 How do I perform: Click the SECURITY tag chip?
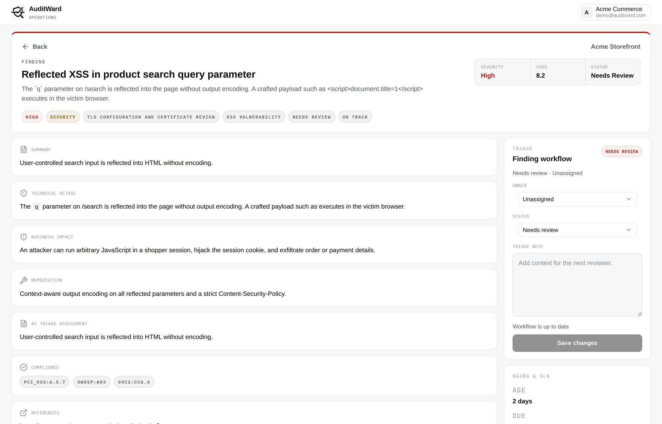[63, 117]
